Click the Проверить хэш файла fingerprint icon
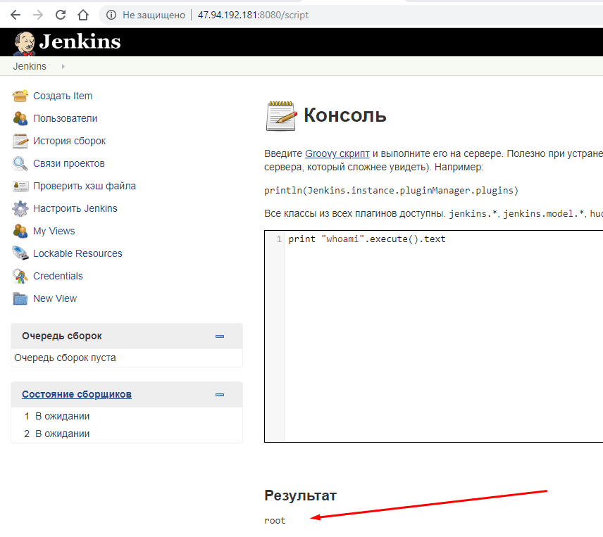Screen dimensions: 603x537 [20, 187]
